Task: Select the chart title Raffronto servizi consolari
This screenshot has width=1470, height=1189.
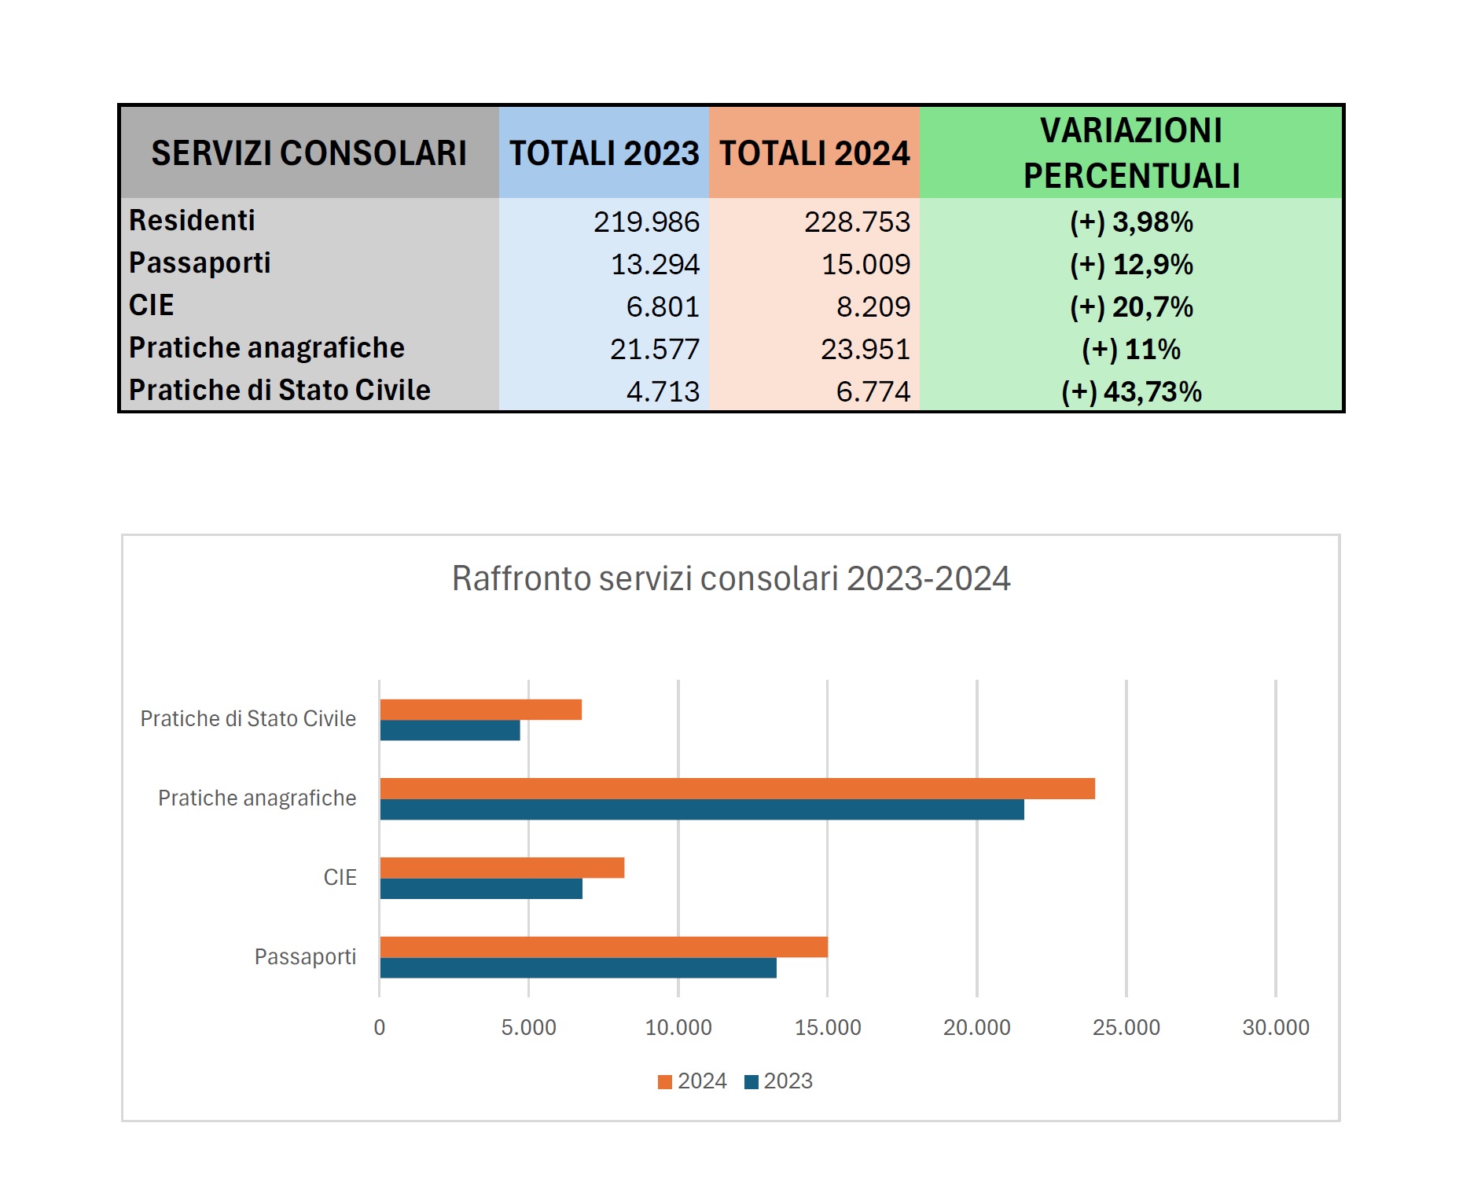Action: coord(730,578)
